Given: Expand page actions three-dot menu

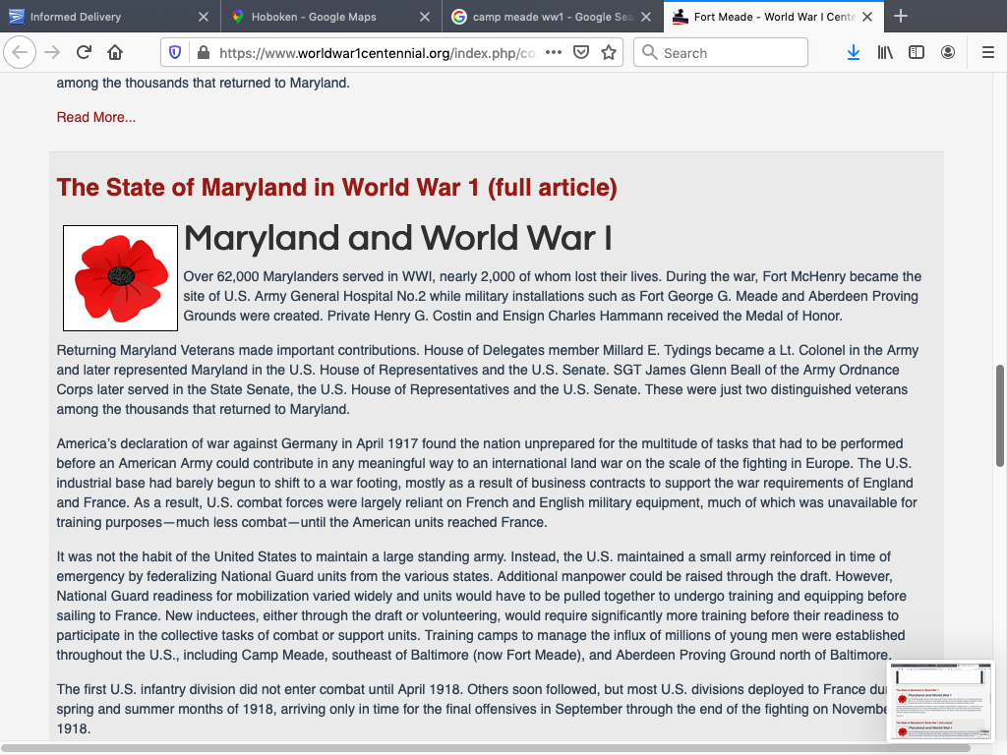Looking at the screenshot, I should [x=554, y=52].
